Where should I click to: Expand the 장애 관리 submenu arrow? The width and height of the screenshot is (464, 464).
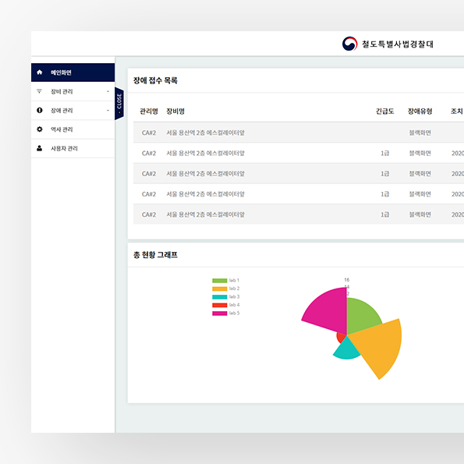108,111
